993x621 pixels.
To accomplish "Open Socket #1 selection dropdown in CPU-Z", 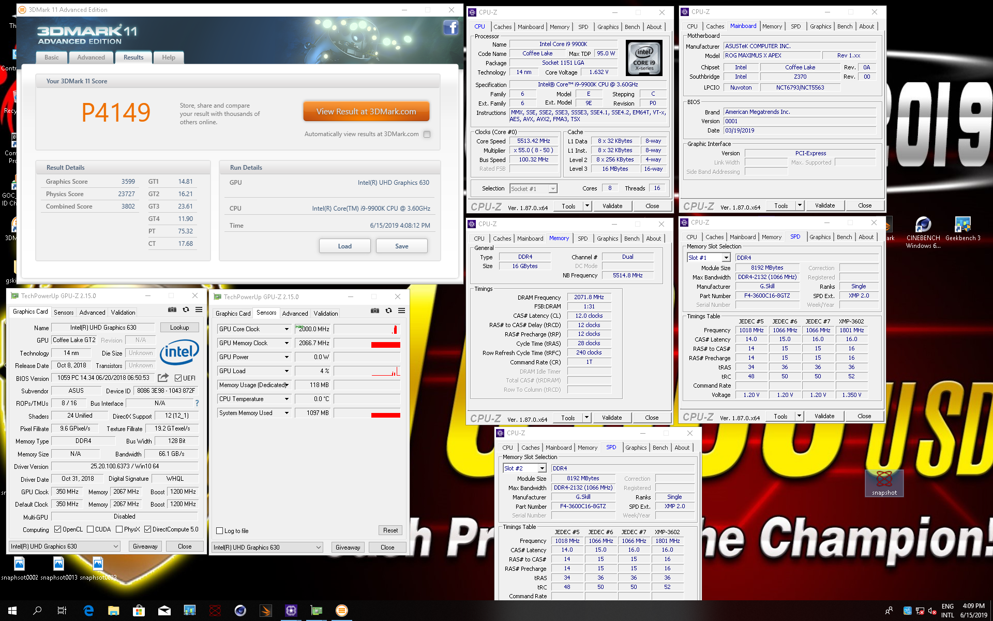I will tap(552, 189).
